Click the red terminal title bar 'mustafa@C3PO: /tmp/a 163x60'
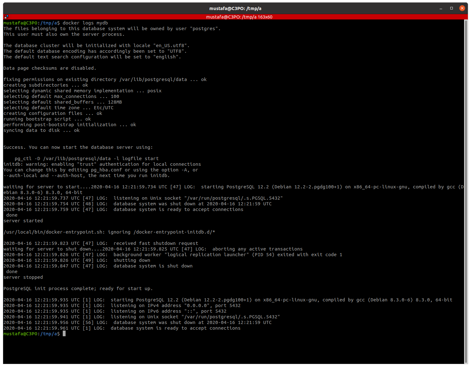The width and height of the screenshot is (471, 367). pyautogui.click(x=239, y=17)
